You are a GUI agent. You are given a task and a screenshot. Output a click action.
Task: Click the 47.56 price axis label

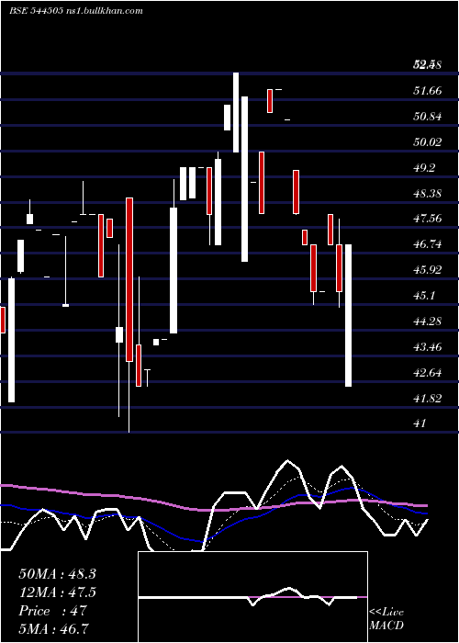coord(428,219)
